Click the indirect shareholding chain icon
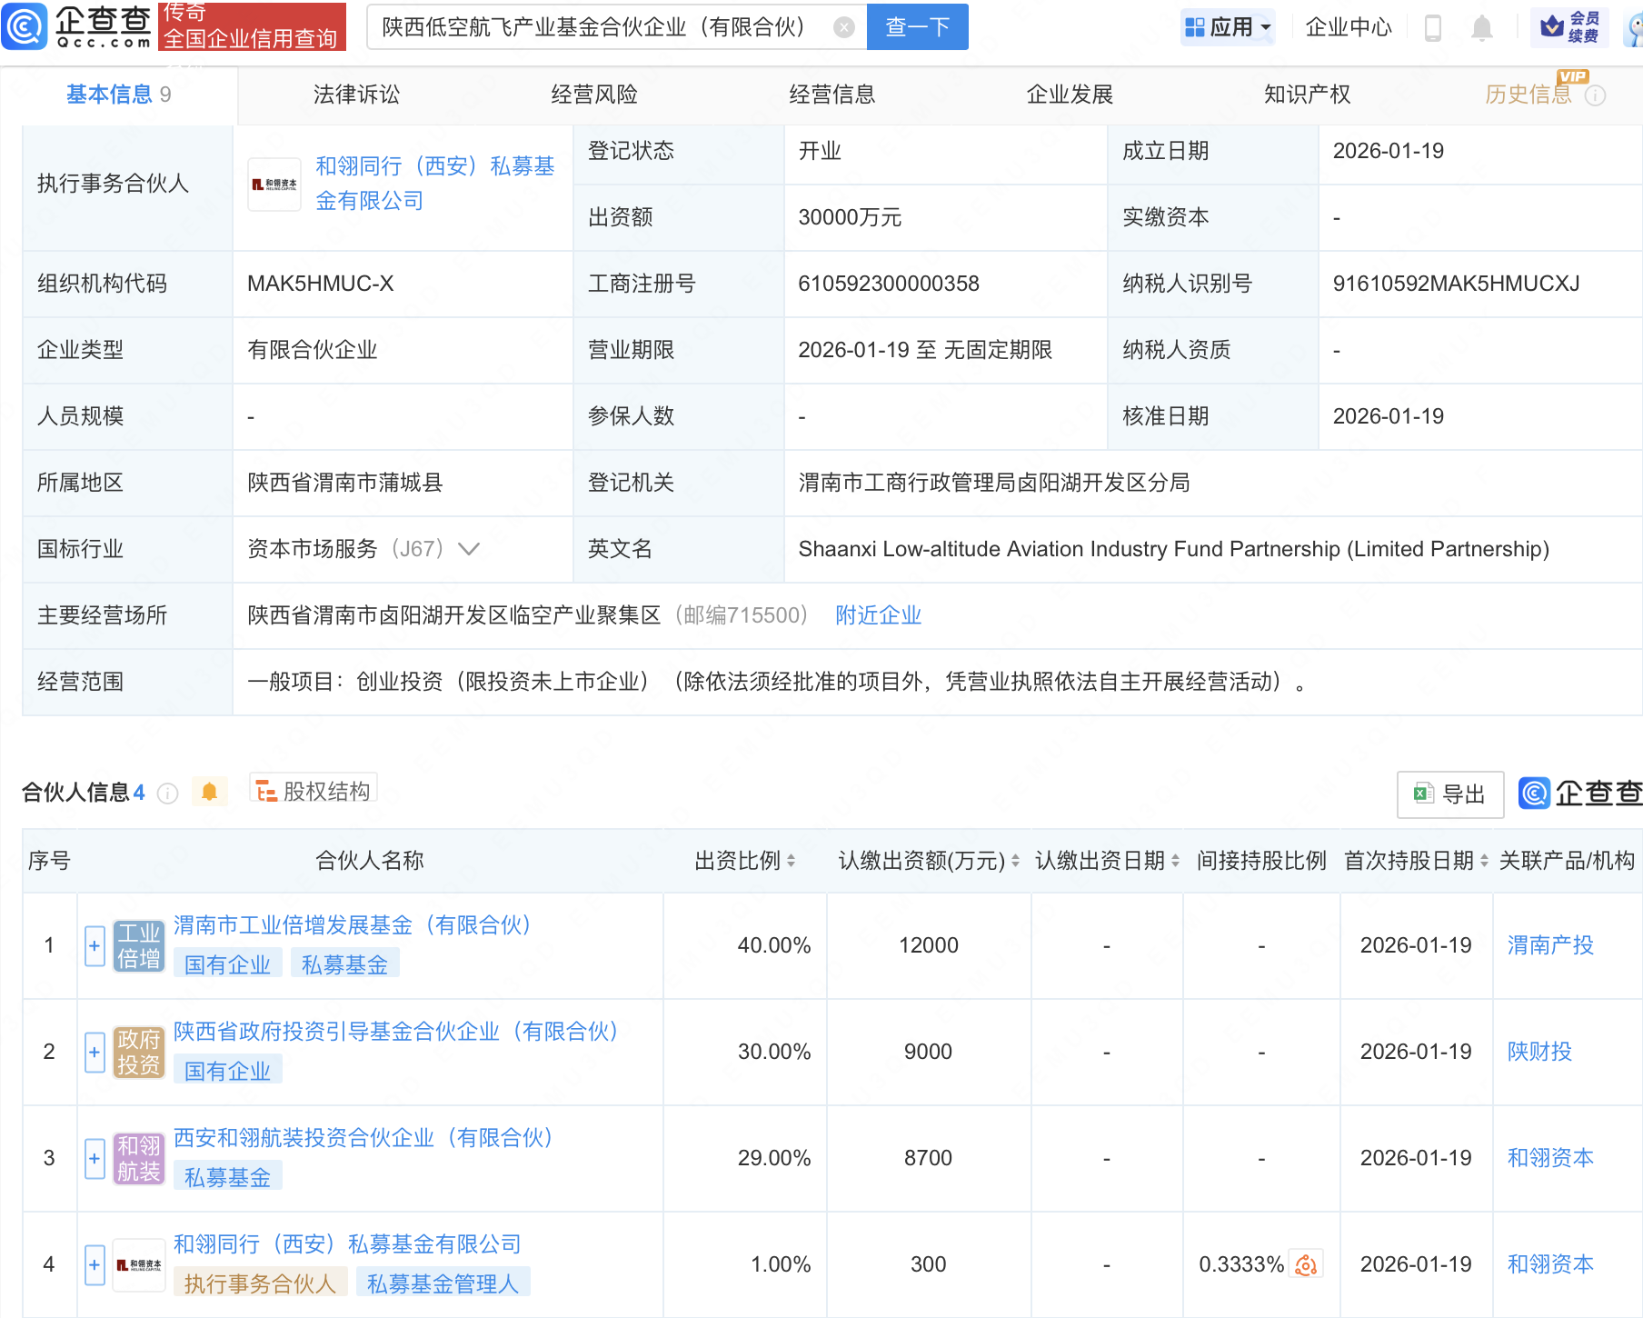 tap(1306, 1264)
